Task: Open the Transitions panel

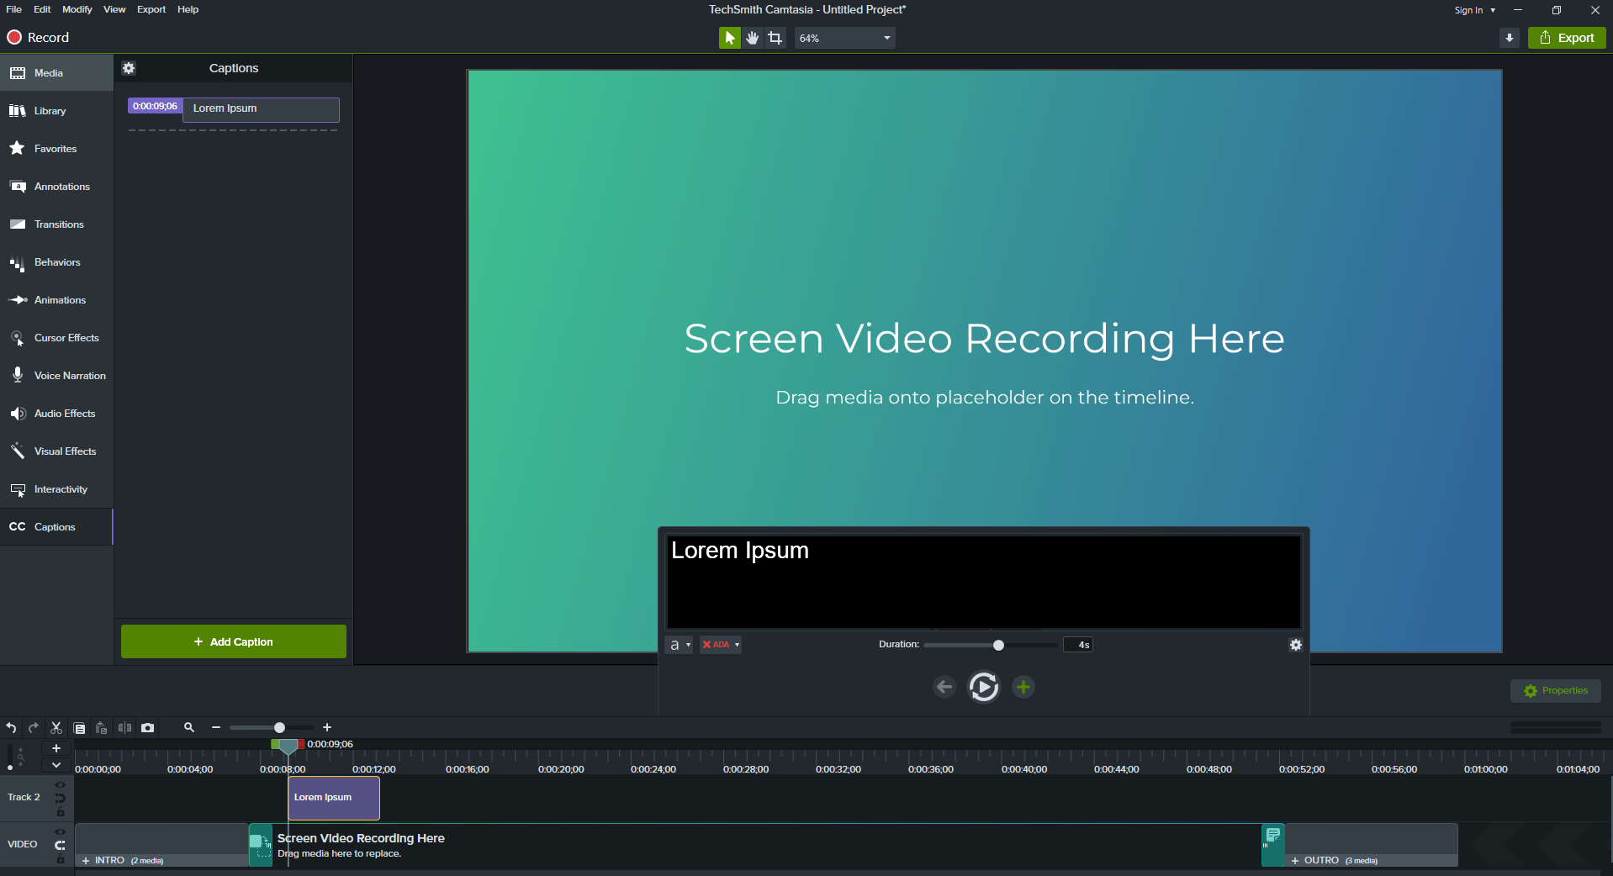Action: point(56,224)
